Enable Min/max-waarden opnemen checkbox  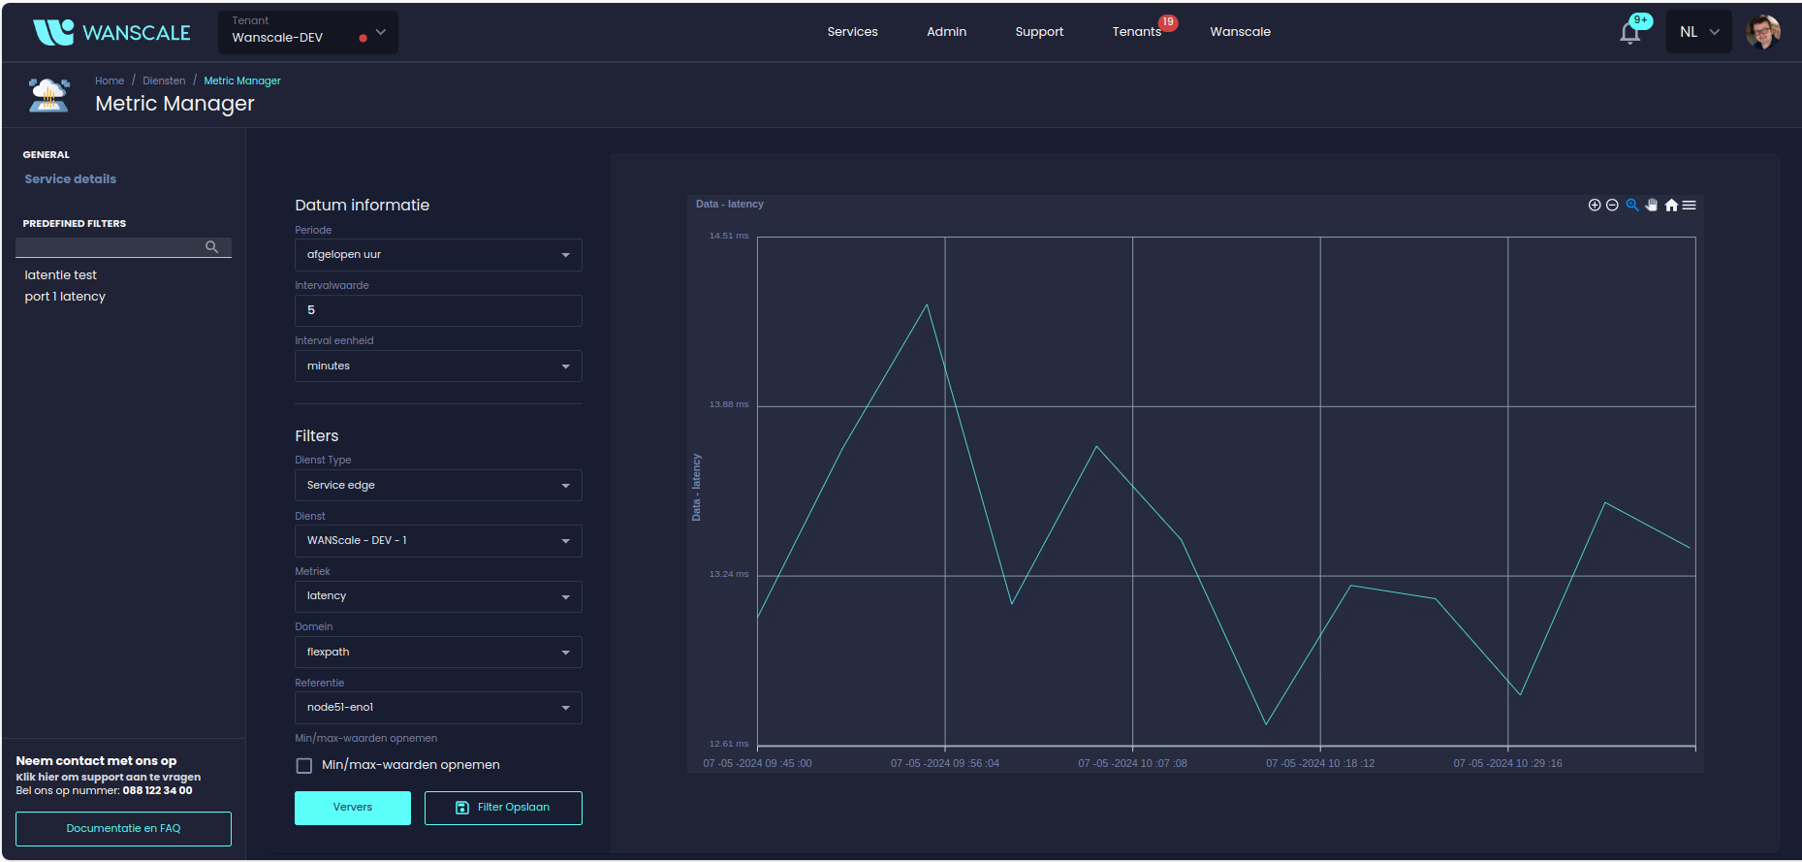304,766
